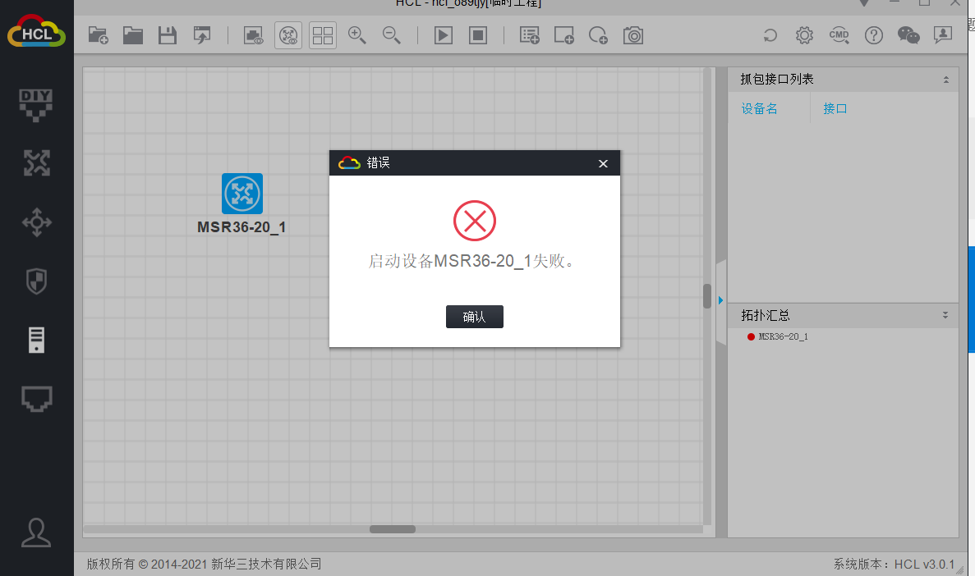This screenshot has height=576, width=975.
Task: Toggle device name display
Action: click(287, 35)
